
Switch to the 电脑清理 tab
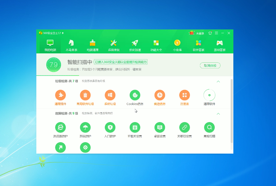[x=93, y=45]
